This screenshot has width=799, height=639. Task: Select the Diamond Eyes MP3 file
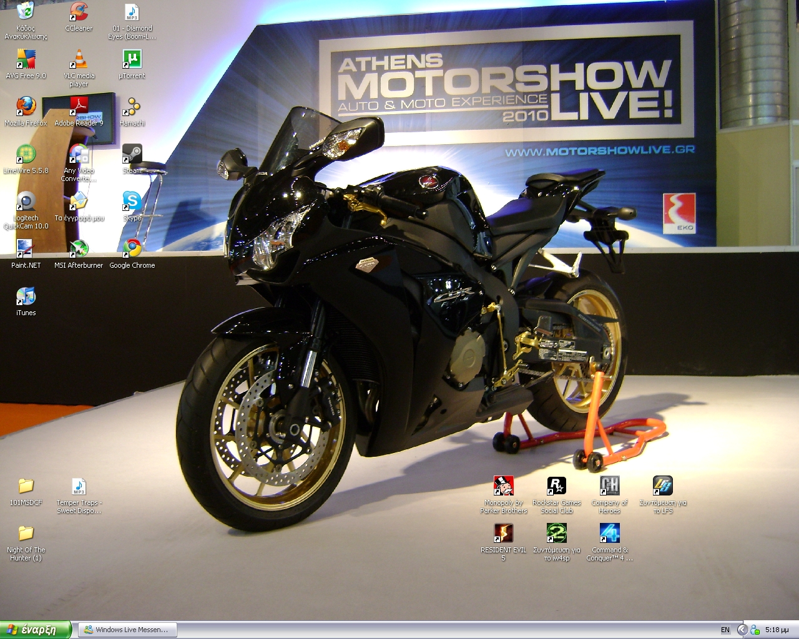point(132,21)
